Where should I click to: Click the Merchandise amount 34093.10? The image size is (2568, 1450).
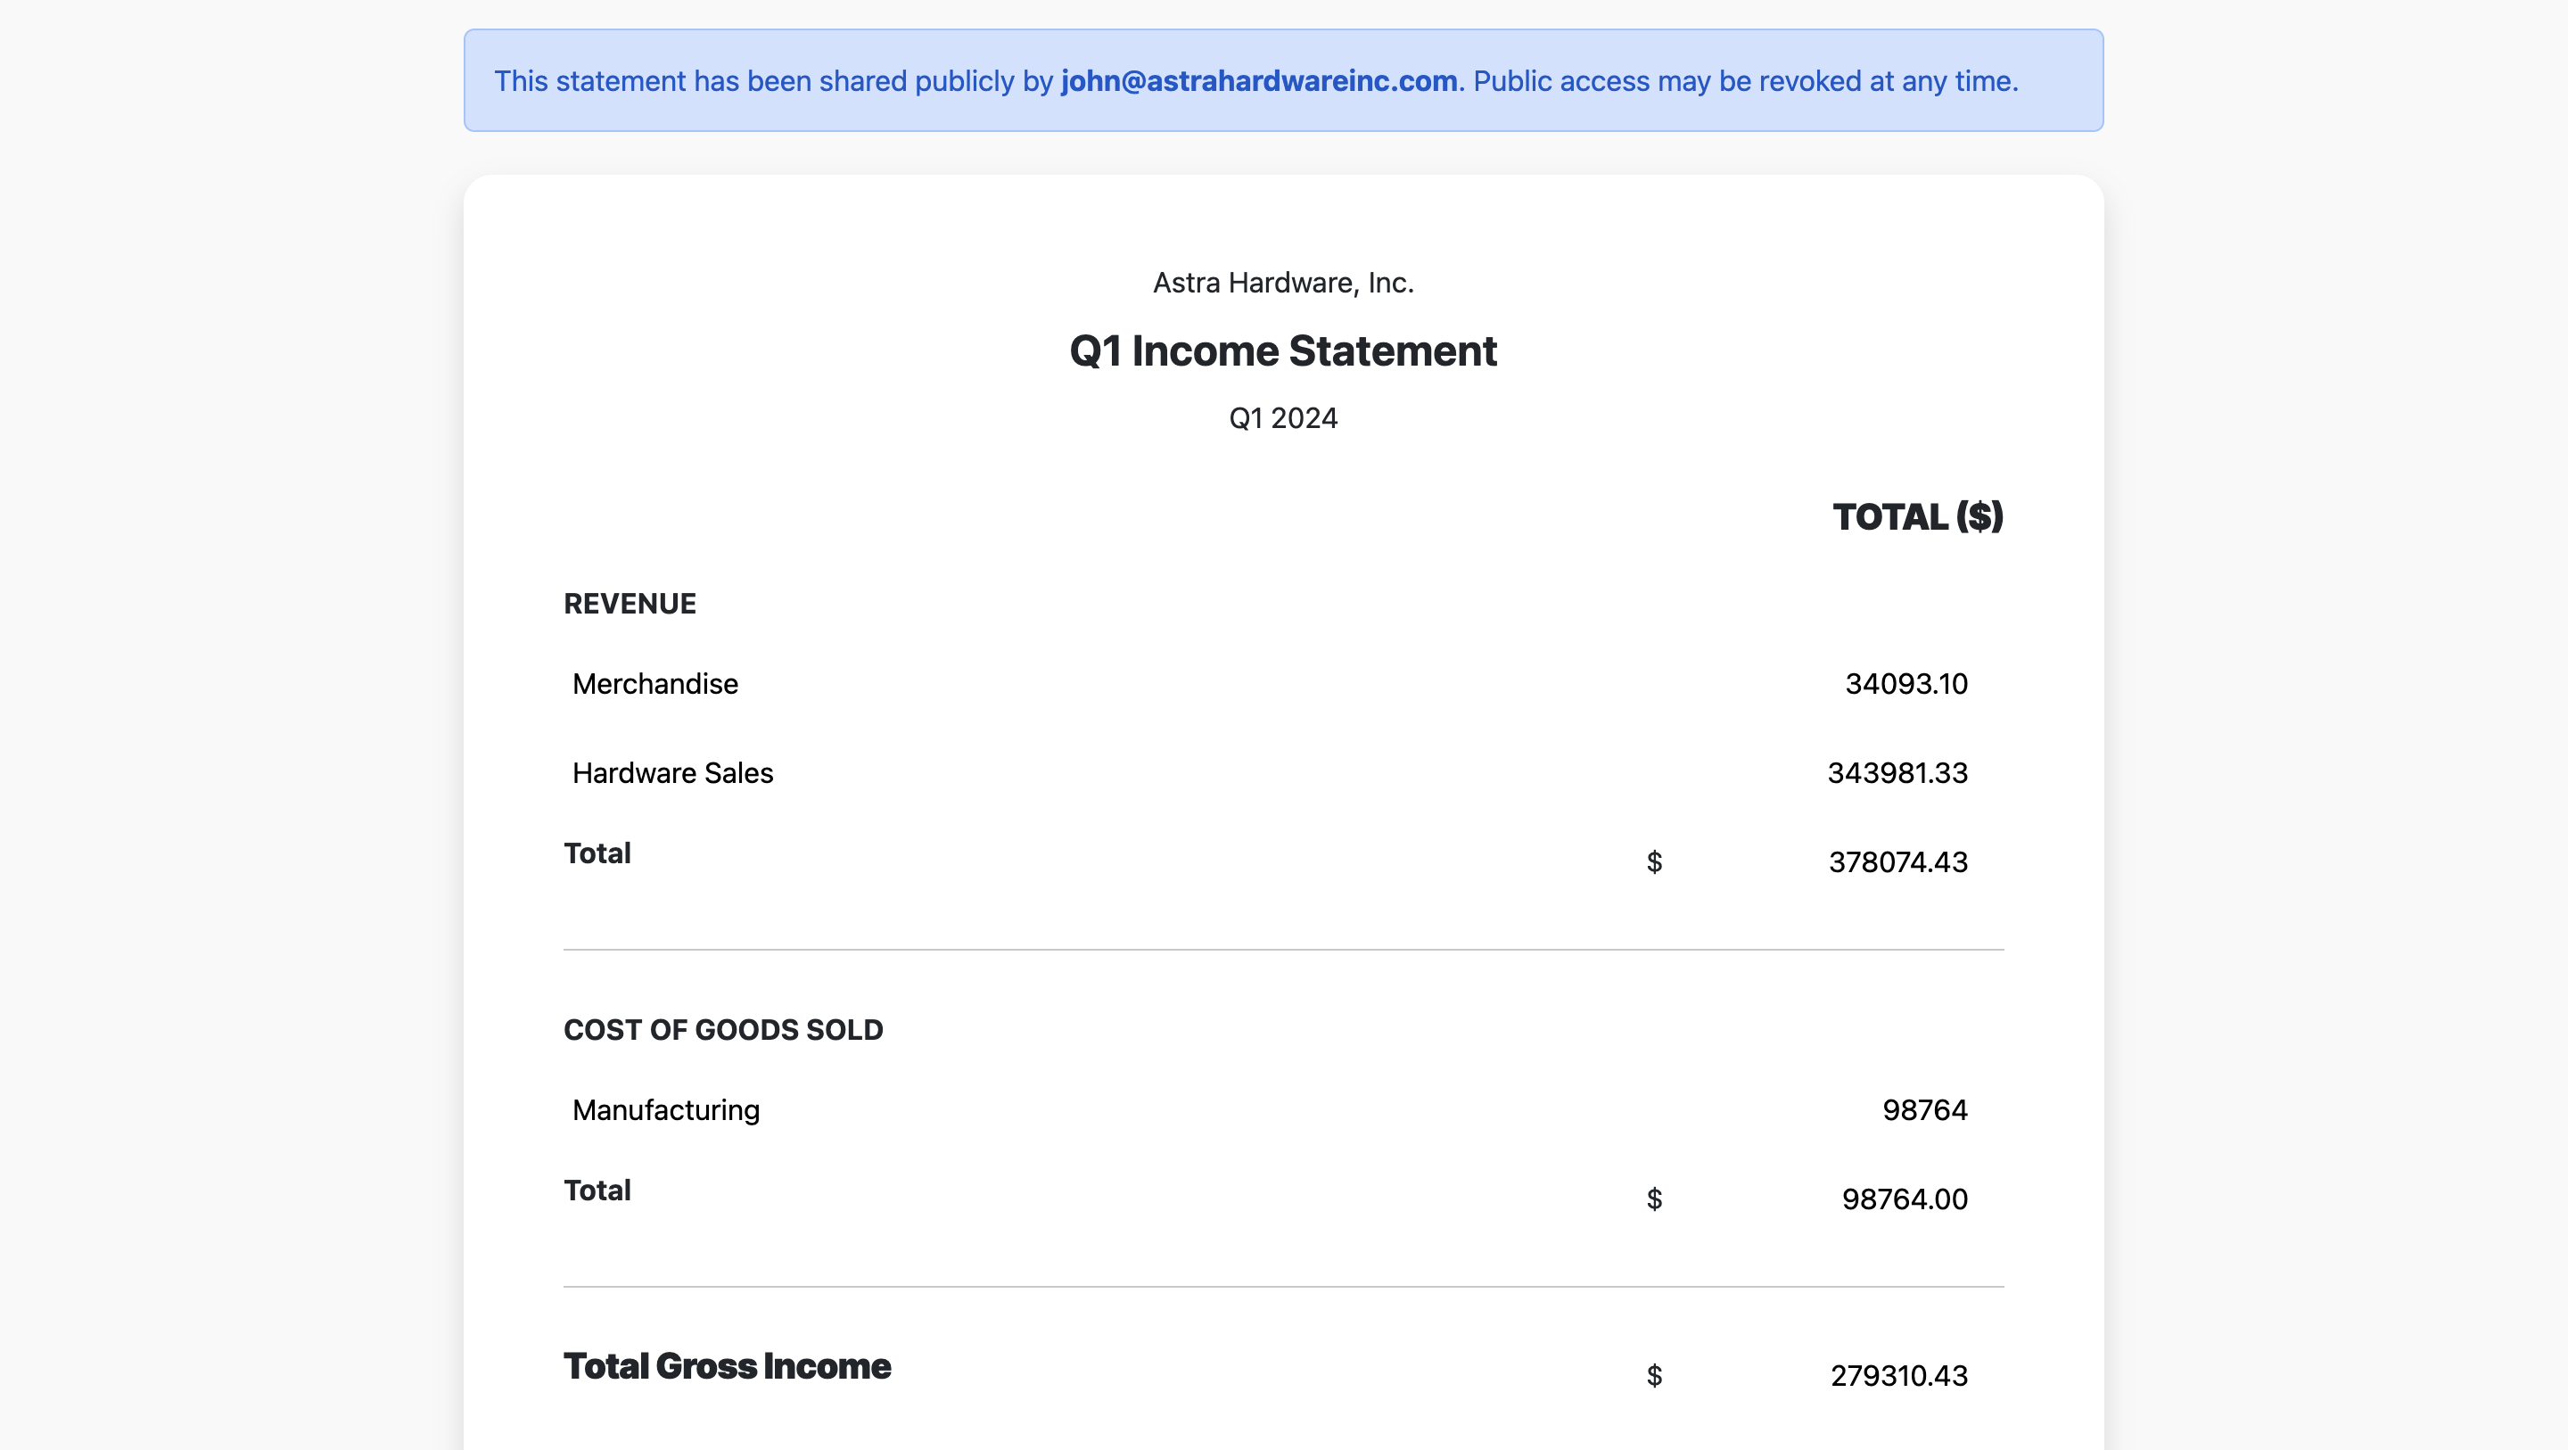pyautogui.click(x=1905, y=684)
